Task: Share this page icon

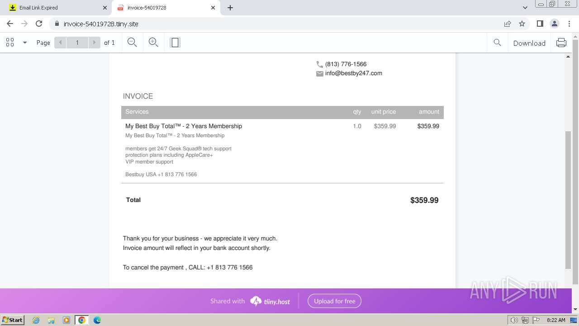Action: 508,24
